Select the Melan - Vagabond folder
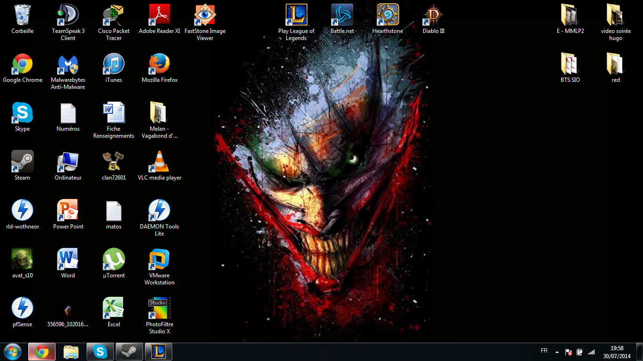Image resolution: width=643 pixels, height=361 pixels. coord(159,113)
